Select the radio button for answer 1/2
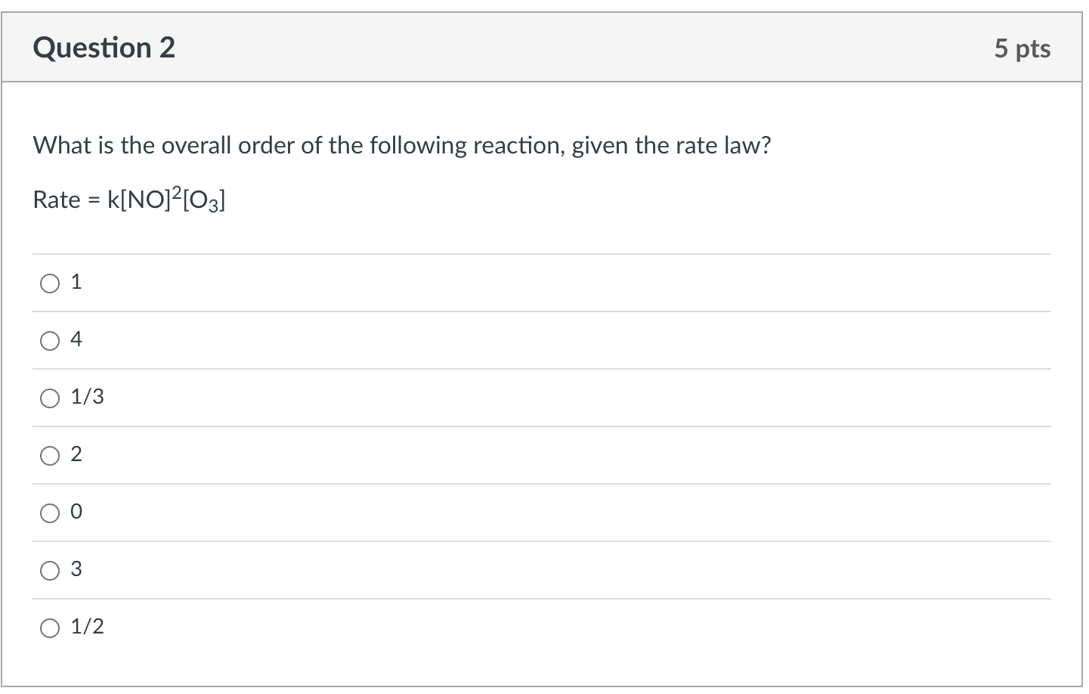This screenshot has height=694, width=1089. pyautogui.click(x=50, y=627)
